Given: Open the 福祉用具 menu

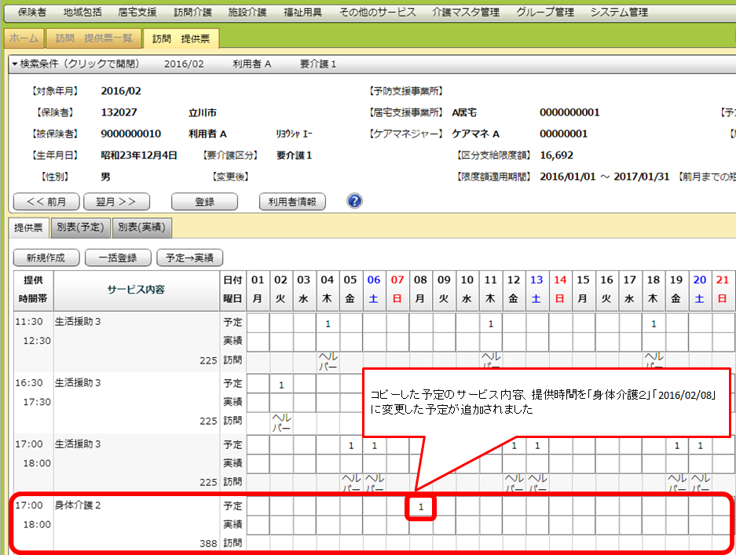Looking at the screenshot, I should point(302,13).
